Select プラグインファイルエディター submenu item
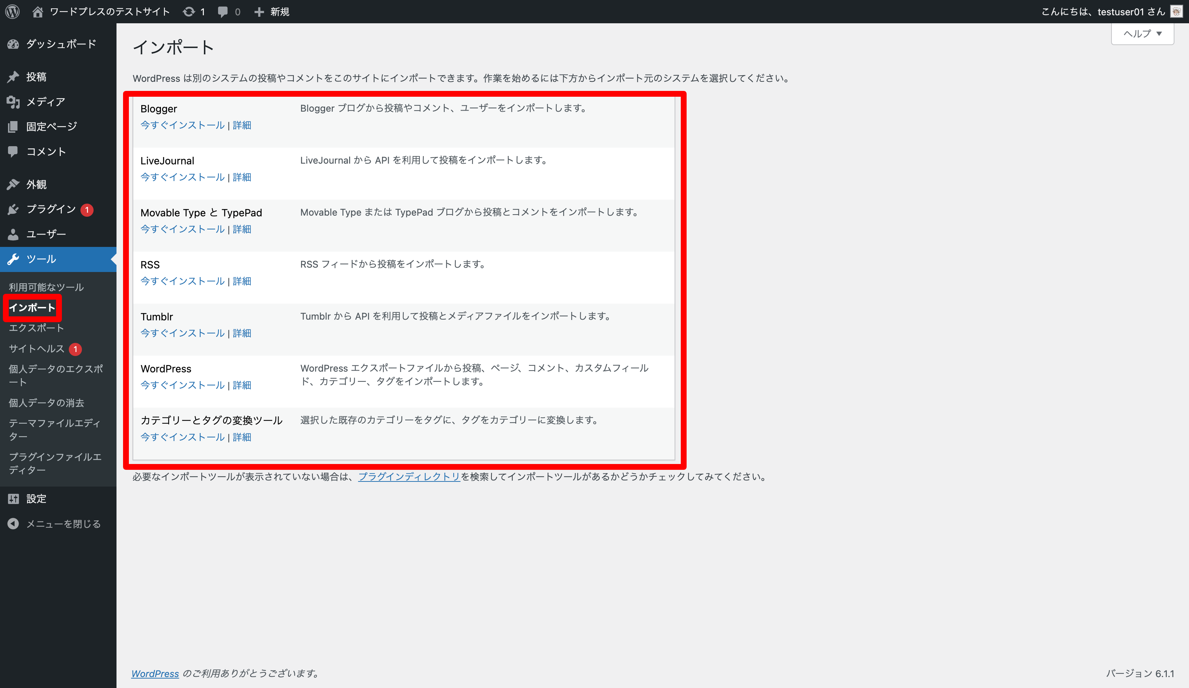Image resolution: width=1189 pixels, height=688 pixels. pos(55,463)
